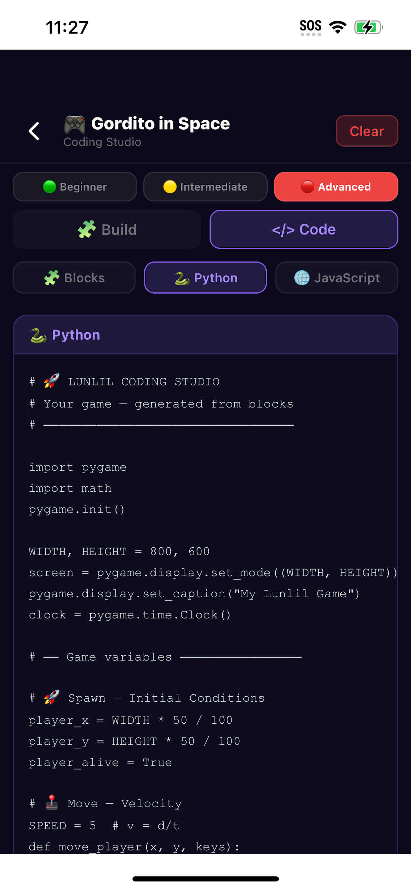This screenshot has width=411, height=890.
Task: Switch to Build mode
Action: point(107,229)
